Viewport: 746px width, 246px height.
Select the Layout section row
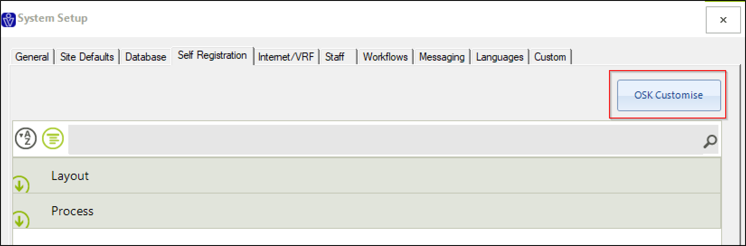coord(367,176)
